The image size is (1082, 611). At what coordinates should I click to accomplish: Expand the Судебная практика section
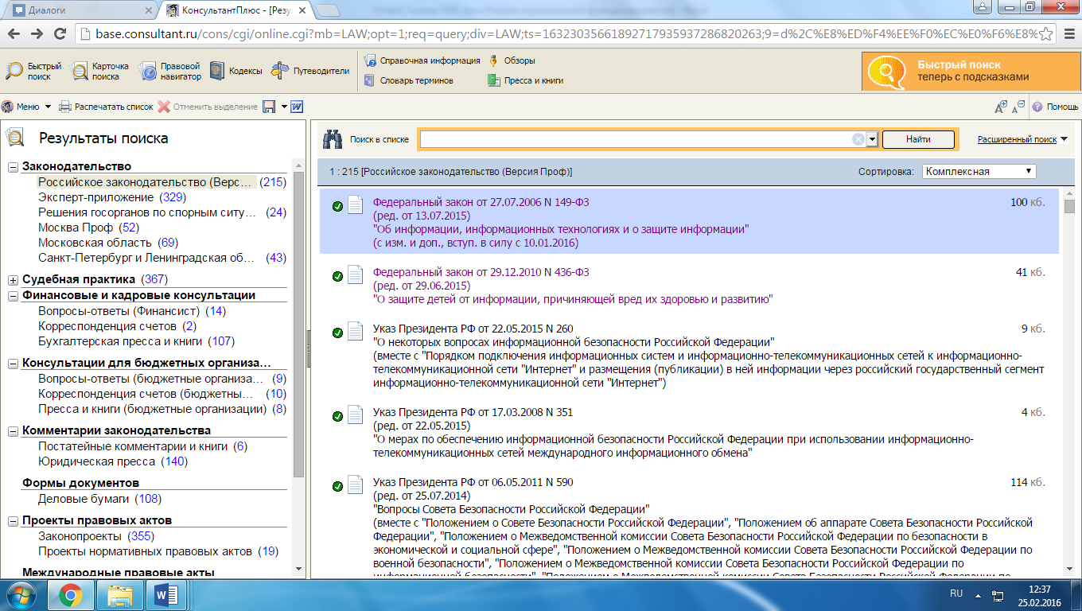(14, 280)
